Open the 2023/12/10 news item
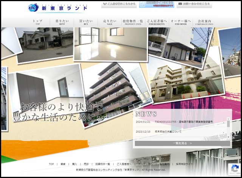 coord(180,132)
